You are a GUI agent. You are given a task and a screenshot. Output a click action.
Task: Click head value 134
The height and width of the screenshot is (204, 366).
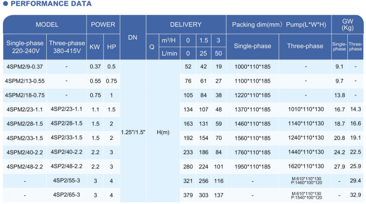[188, 110]
